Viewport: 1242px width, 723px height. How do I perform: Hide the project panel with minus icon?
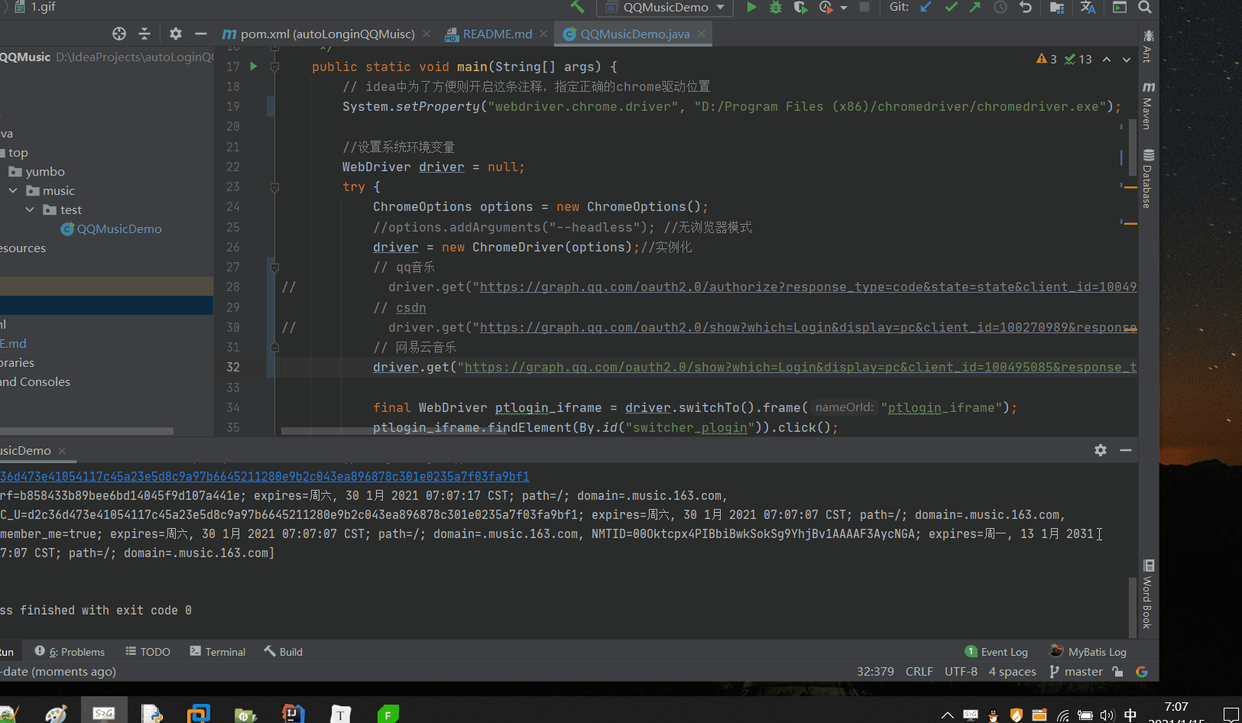[x=201, y=34]
